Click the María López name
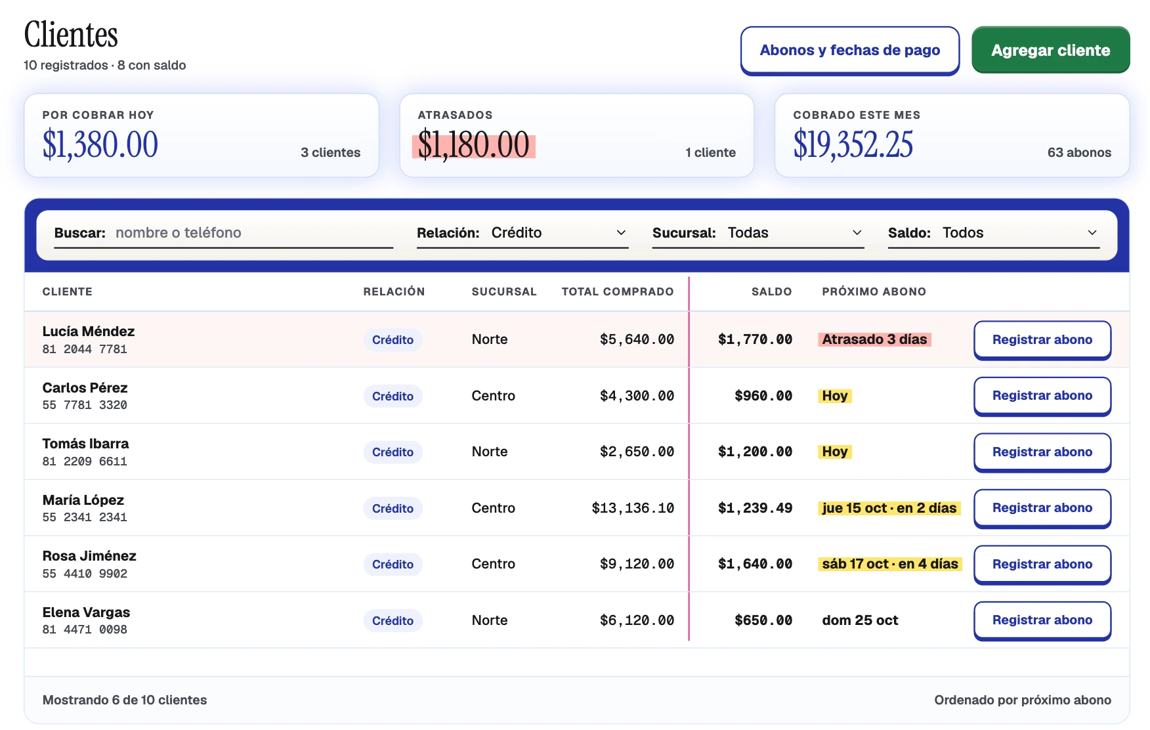The width and height of the screenshot is (1150, 730). 83,500
